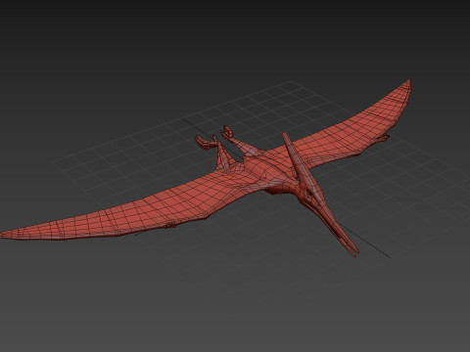Click the ground grid's far left corner
This screenshot has width=470, height=352.
(56, 160)
